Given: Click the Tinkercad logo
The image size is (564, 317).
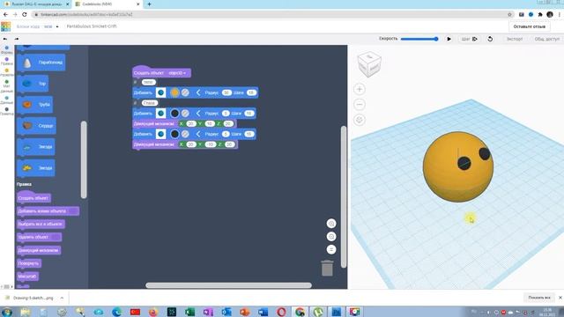Looking at the screenshot, I should [6, 26].
